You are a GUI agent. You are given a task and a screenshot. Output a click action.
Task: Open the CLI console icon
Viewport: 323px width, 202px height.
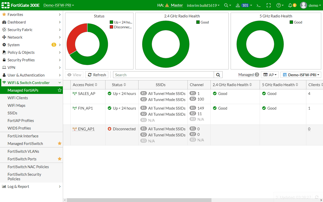tap(258, 5)
